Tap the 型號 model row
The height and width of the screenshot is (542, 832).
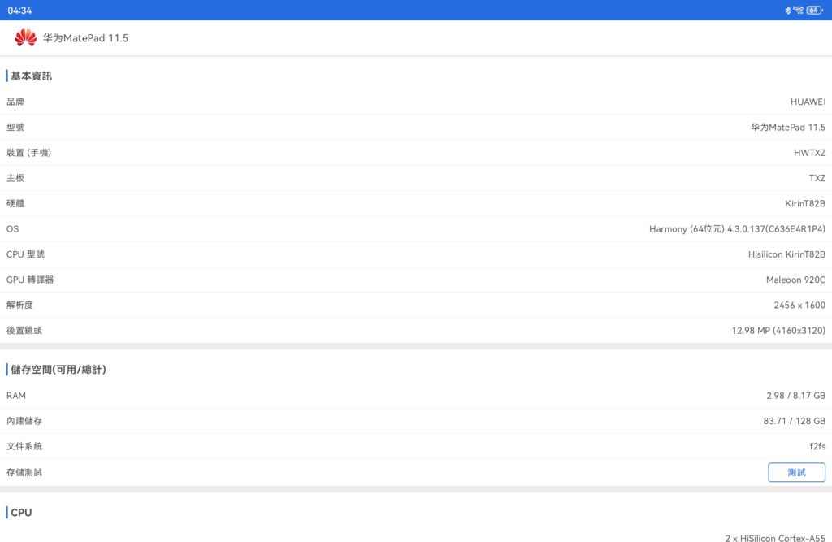click(x=416, y=128)
